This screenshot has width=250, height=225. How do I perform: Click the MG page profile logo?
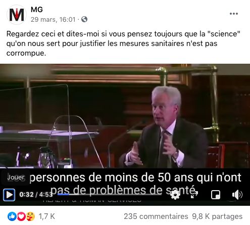pyautogui.click(x=17, y=15)
